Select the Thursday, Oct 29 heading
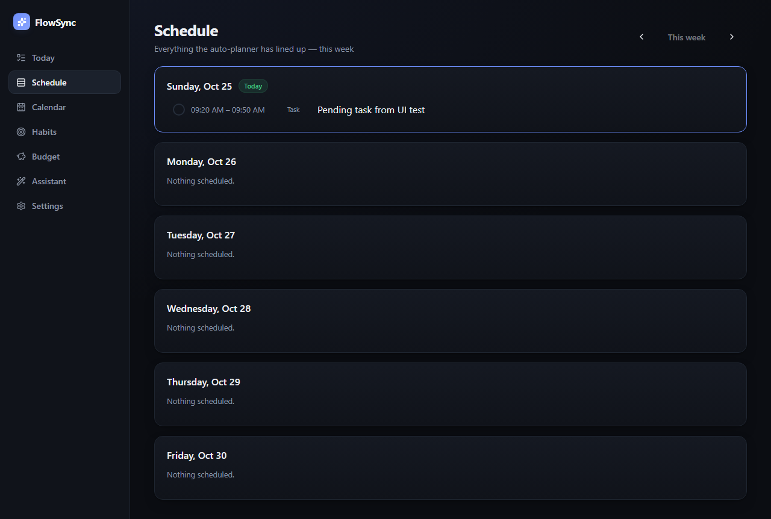Screen dimensions: 771x519 [x=204, y=382]
